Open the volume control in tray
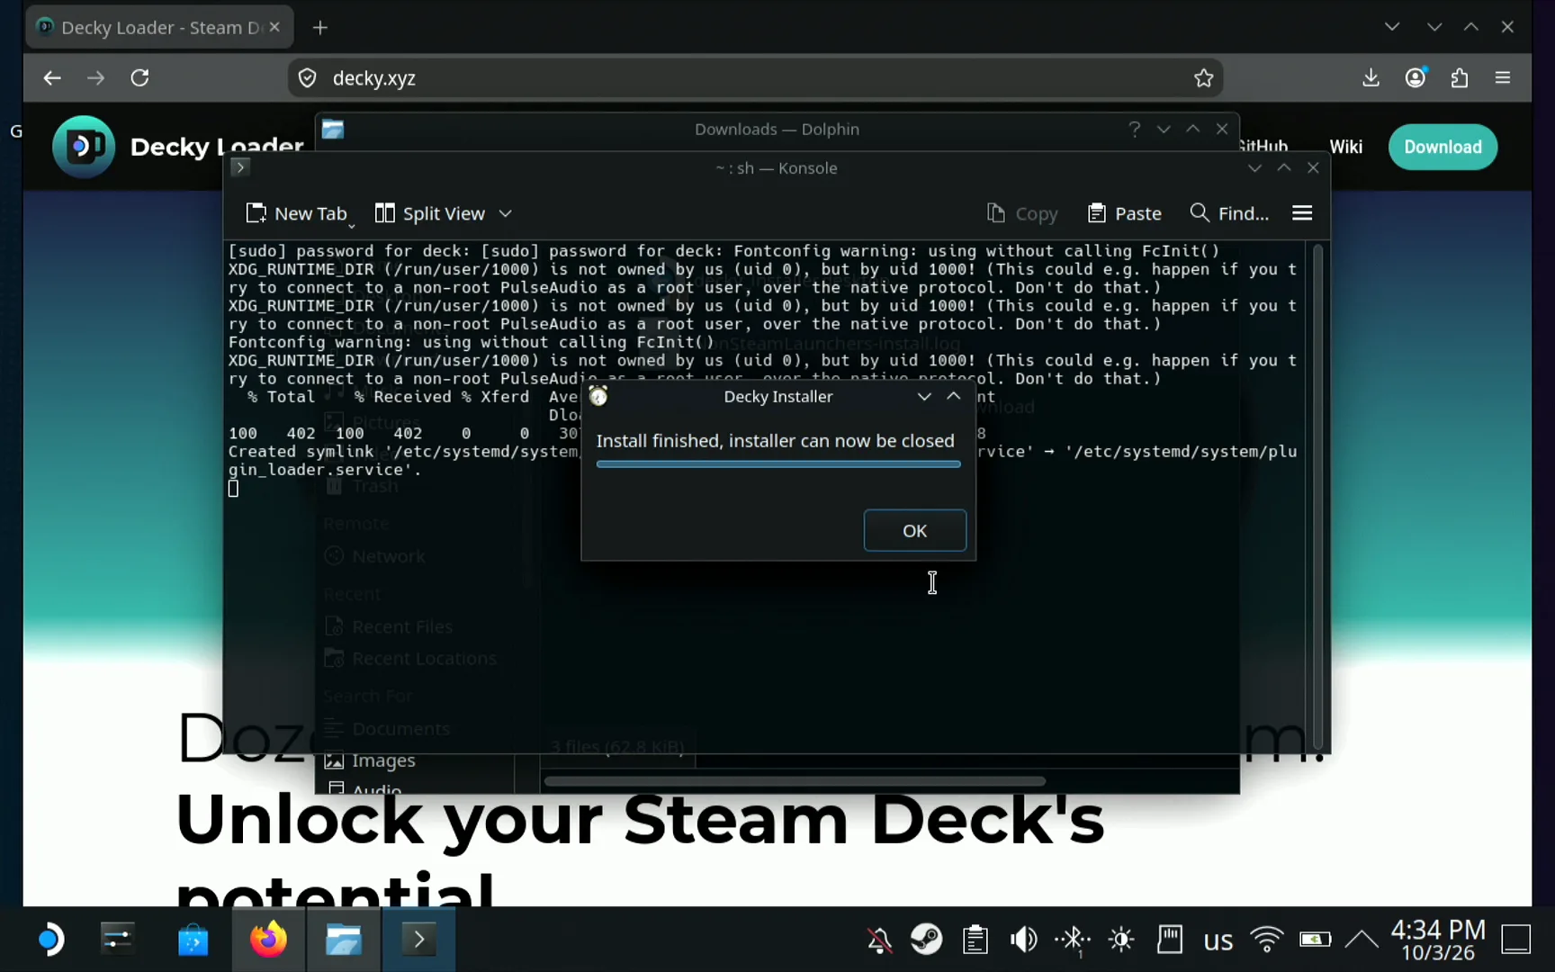 tap(1023, 940)
